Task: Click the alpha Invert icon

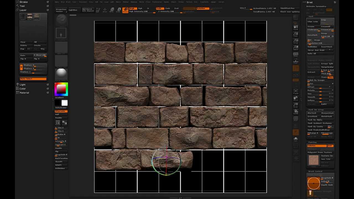Action: point(64,123)
